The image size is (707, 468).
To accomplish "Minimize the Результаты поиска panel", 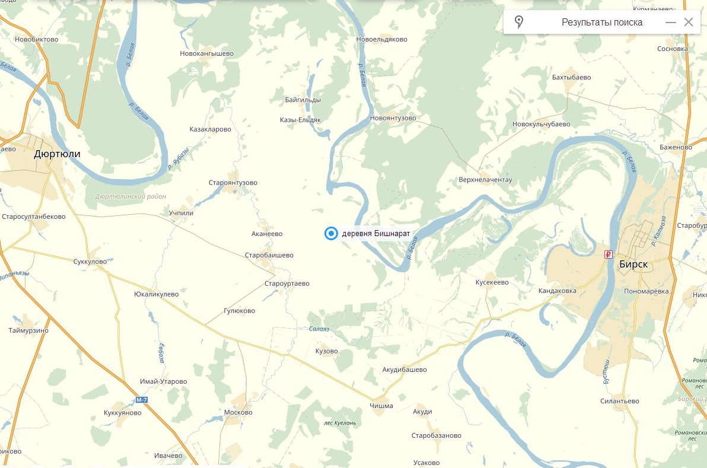I will tap(670, 22).
